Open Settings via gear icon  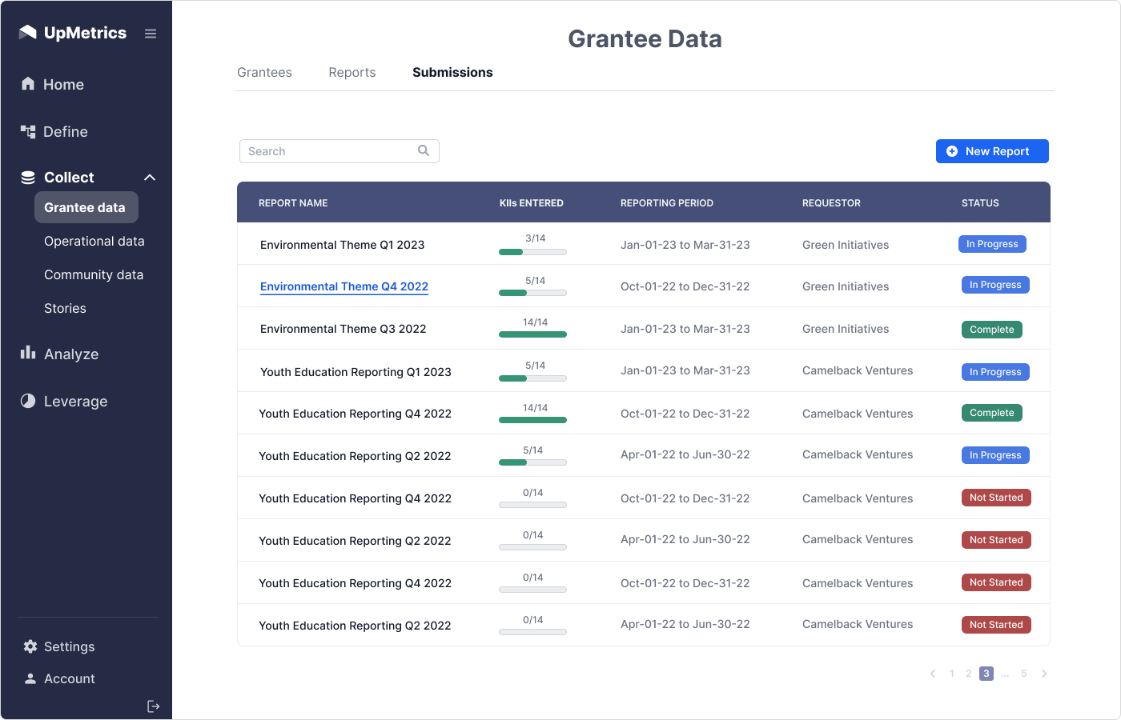tap(30, 646)
